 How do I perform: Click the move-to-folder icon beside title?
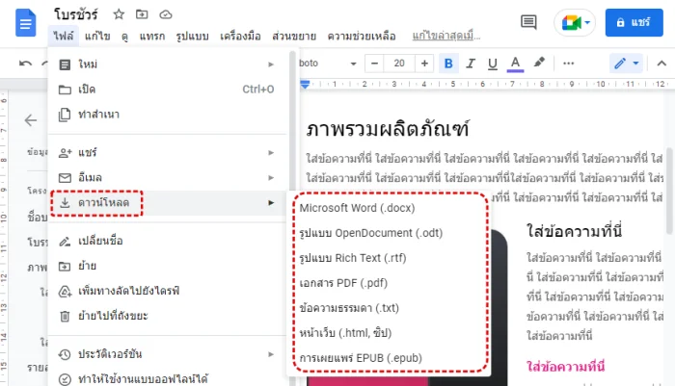142,14
